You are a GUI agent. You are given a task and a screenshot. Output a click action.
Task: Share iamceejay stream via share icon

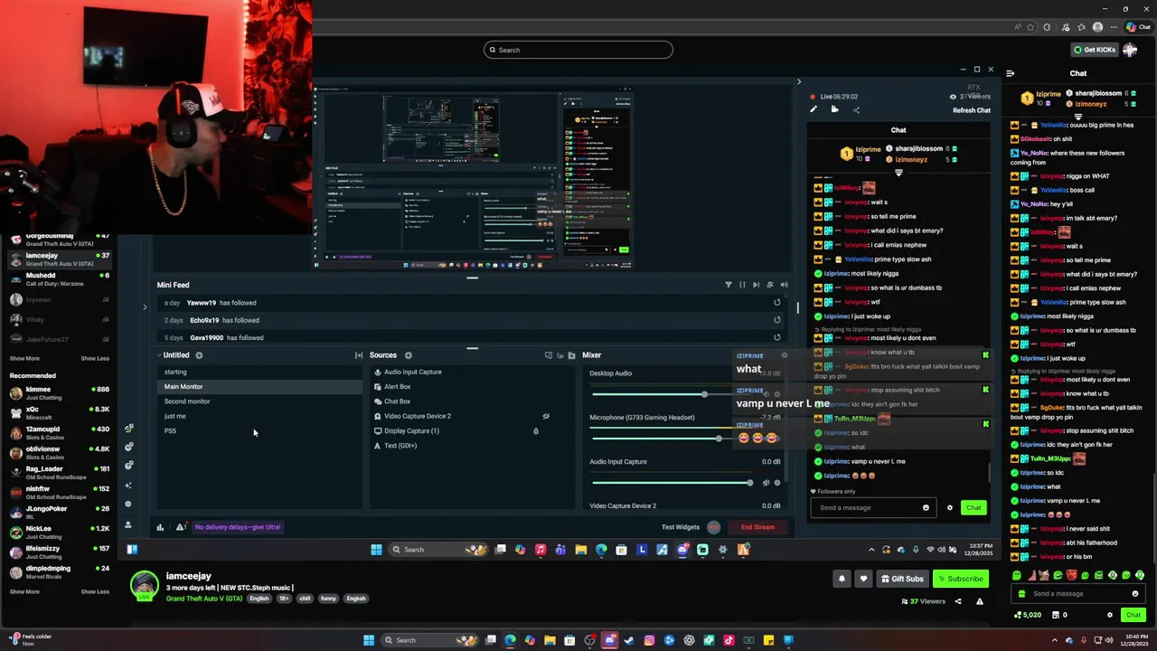[958, 601]
